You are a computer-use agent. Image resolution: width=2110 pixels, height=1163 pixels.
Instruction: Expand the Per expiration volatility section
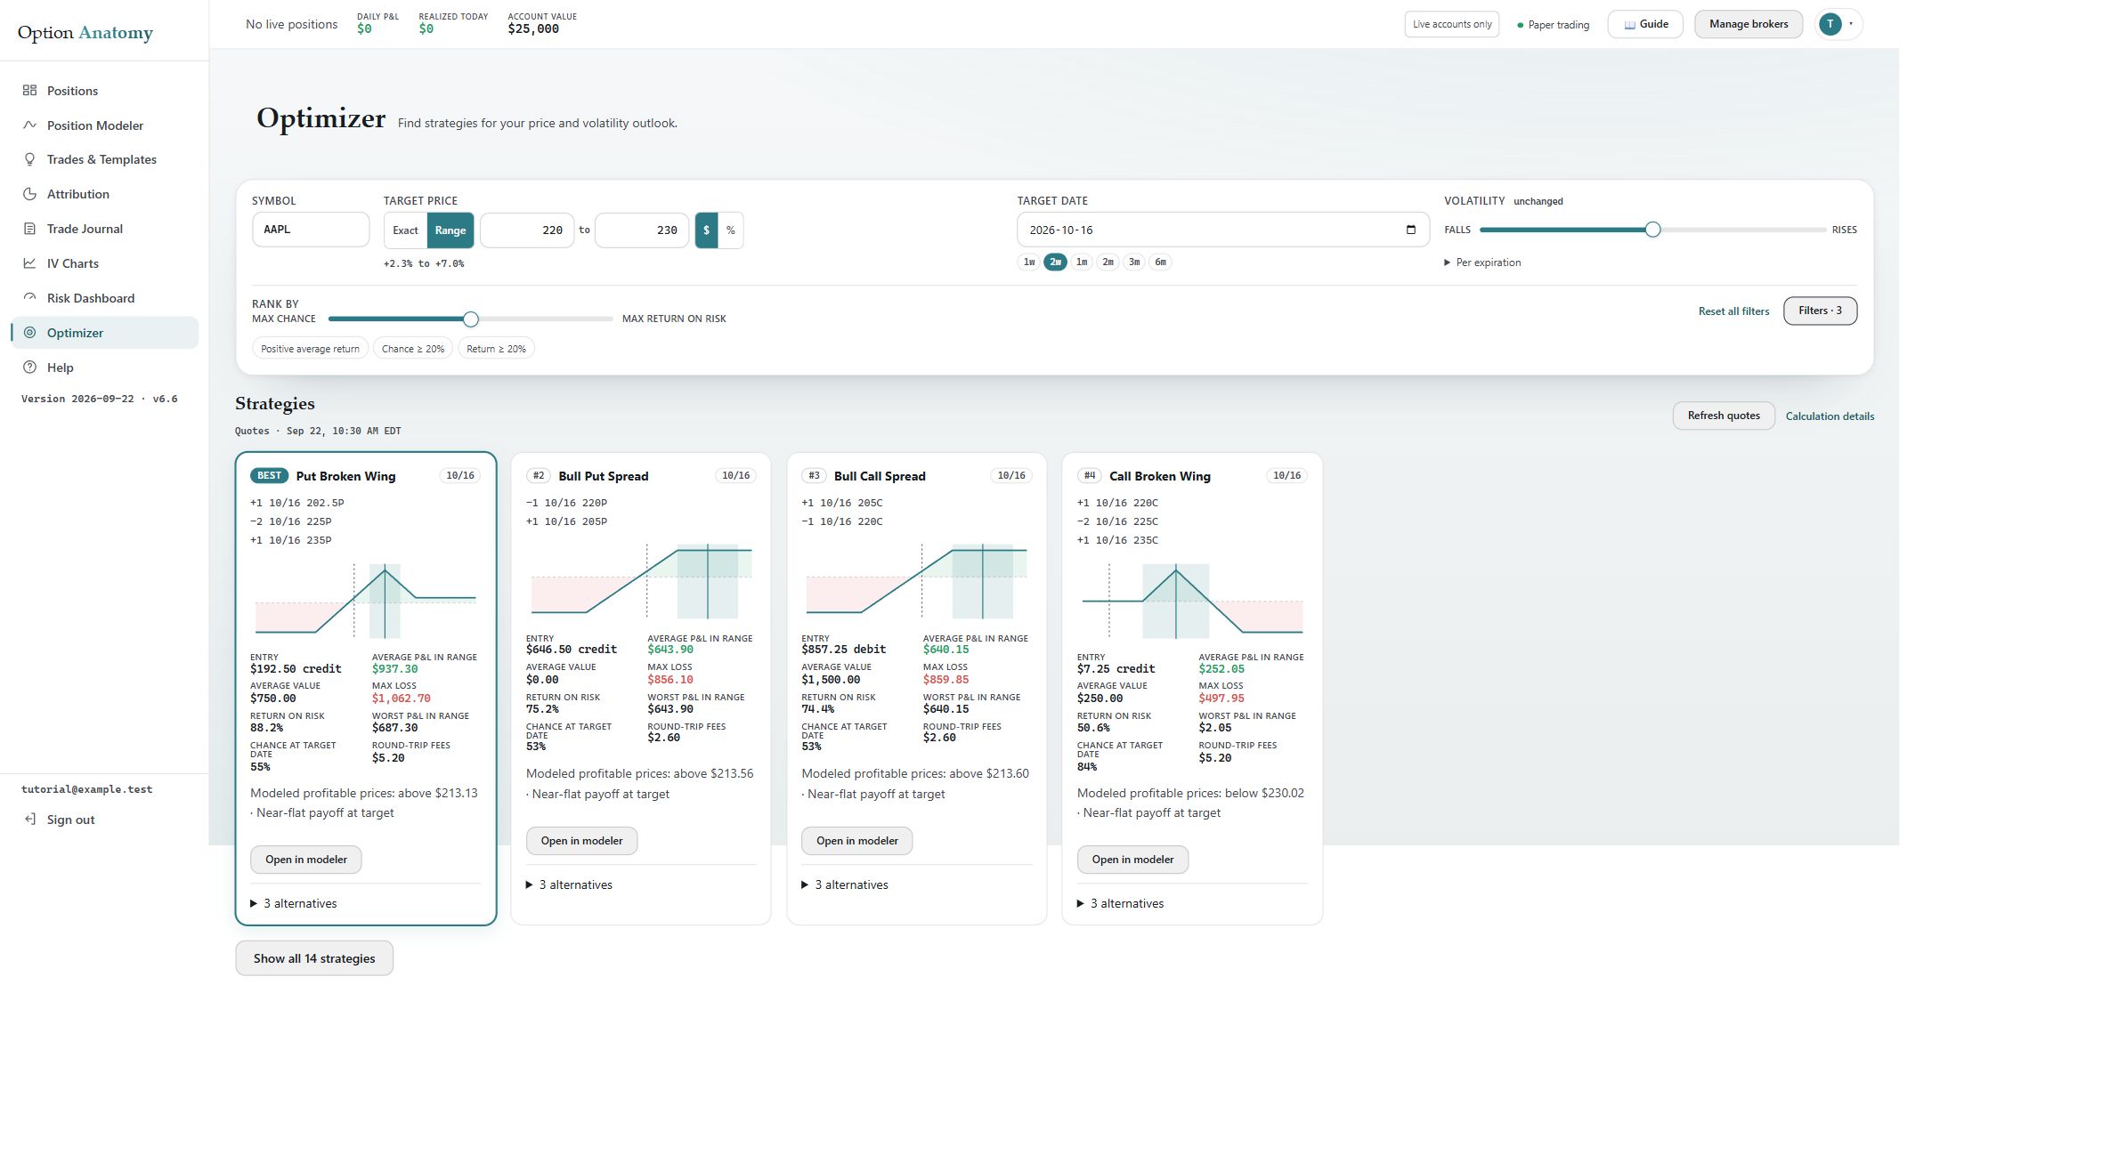click(1482, 262)
